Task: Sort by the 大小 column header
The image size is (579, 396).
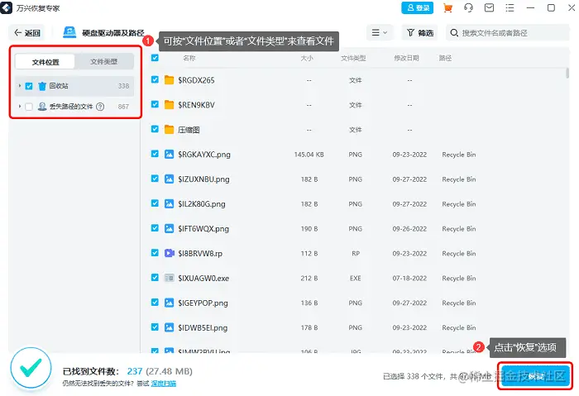Action: click(x=307, y=58)
